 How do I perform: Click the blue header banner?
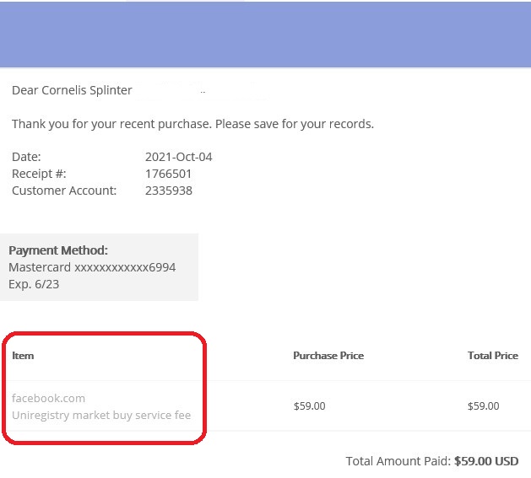265,34
